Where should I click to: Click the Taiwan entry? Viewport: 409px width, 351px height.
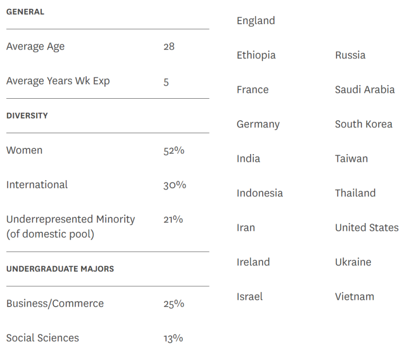tap(351, 159)
